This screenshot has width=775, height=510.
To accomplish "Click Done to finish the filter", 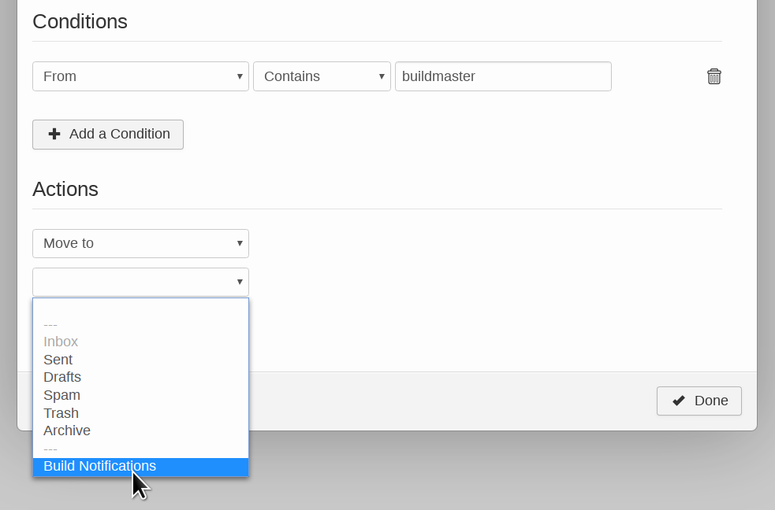I will coord(699,401).
